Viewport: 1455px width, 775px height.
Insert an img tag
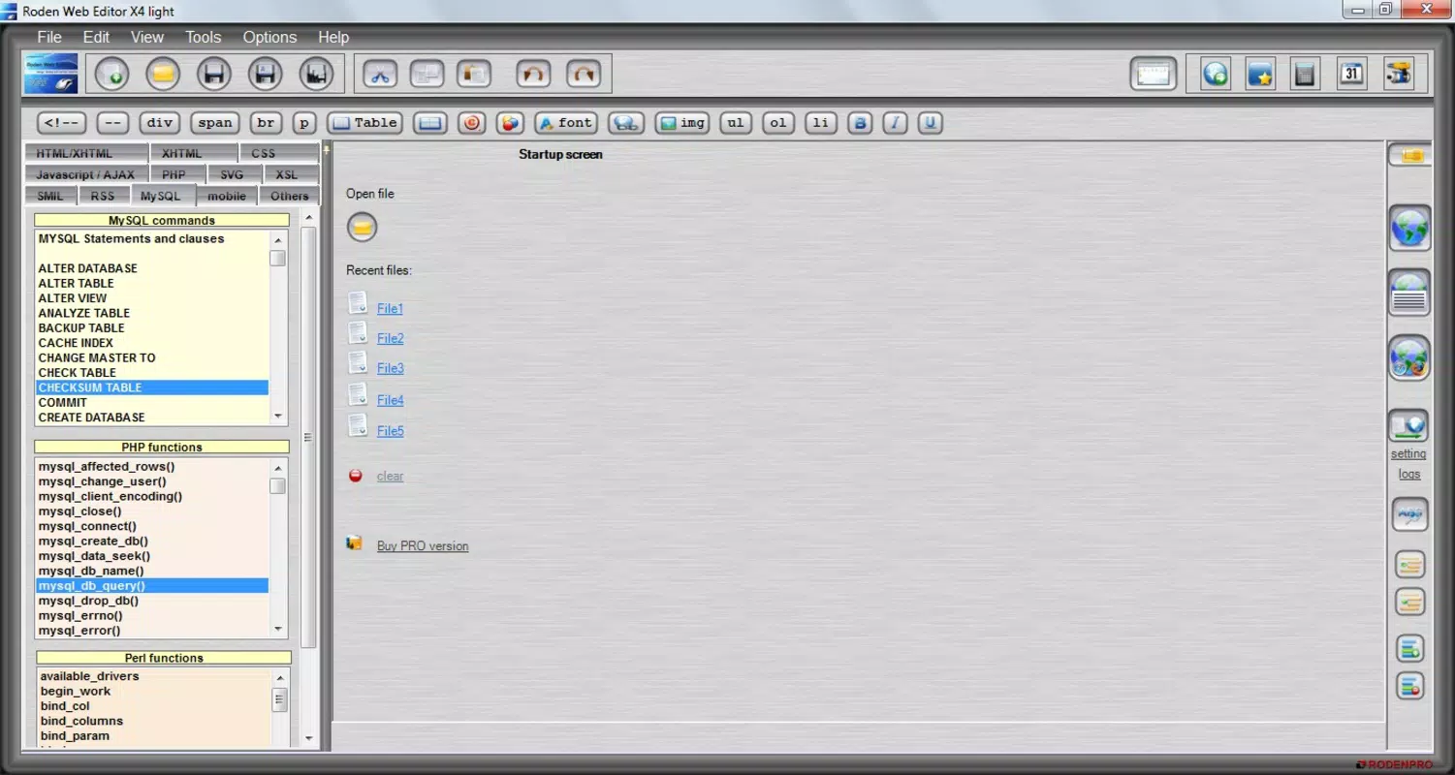(682, 123)
